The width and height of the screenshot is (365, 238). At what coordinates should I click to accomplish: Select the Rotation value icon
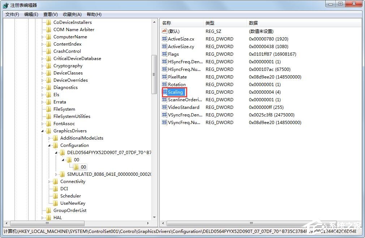point(164,84)
